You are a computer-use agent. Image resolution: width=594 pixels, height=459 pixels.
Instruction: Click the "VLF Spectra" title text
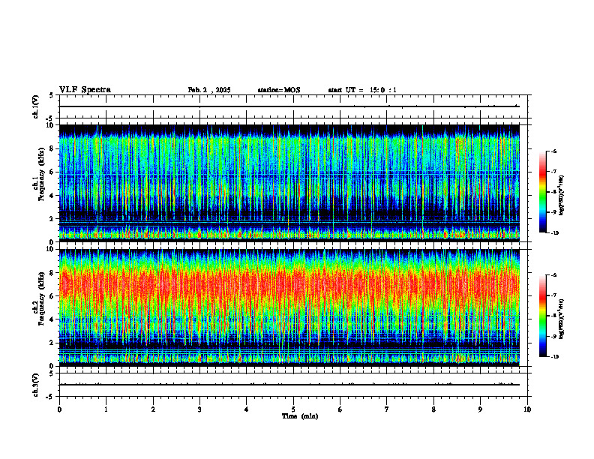tap(85, 90)
